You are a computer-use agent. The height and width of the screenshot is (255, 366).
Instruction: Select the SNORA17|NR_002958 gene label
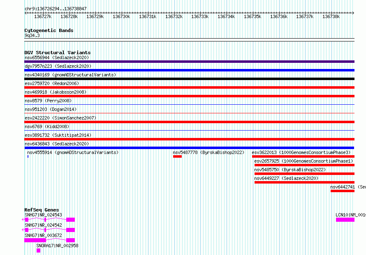coord(57,246)
